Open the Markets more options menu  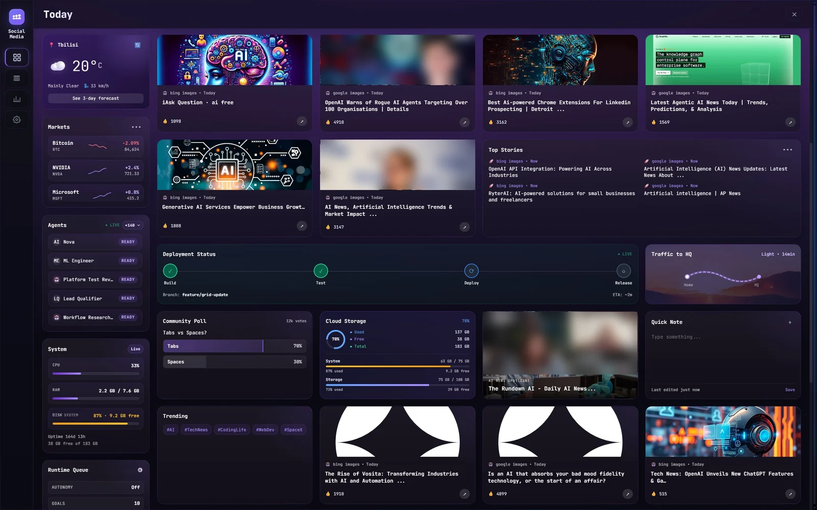pyautogui.click(x=136, y=127)
